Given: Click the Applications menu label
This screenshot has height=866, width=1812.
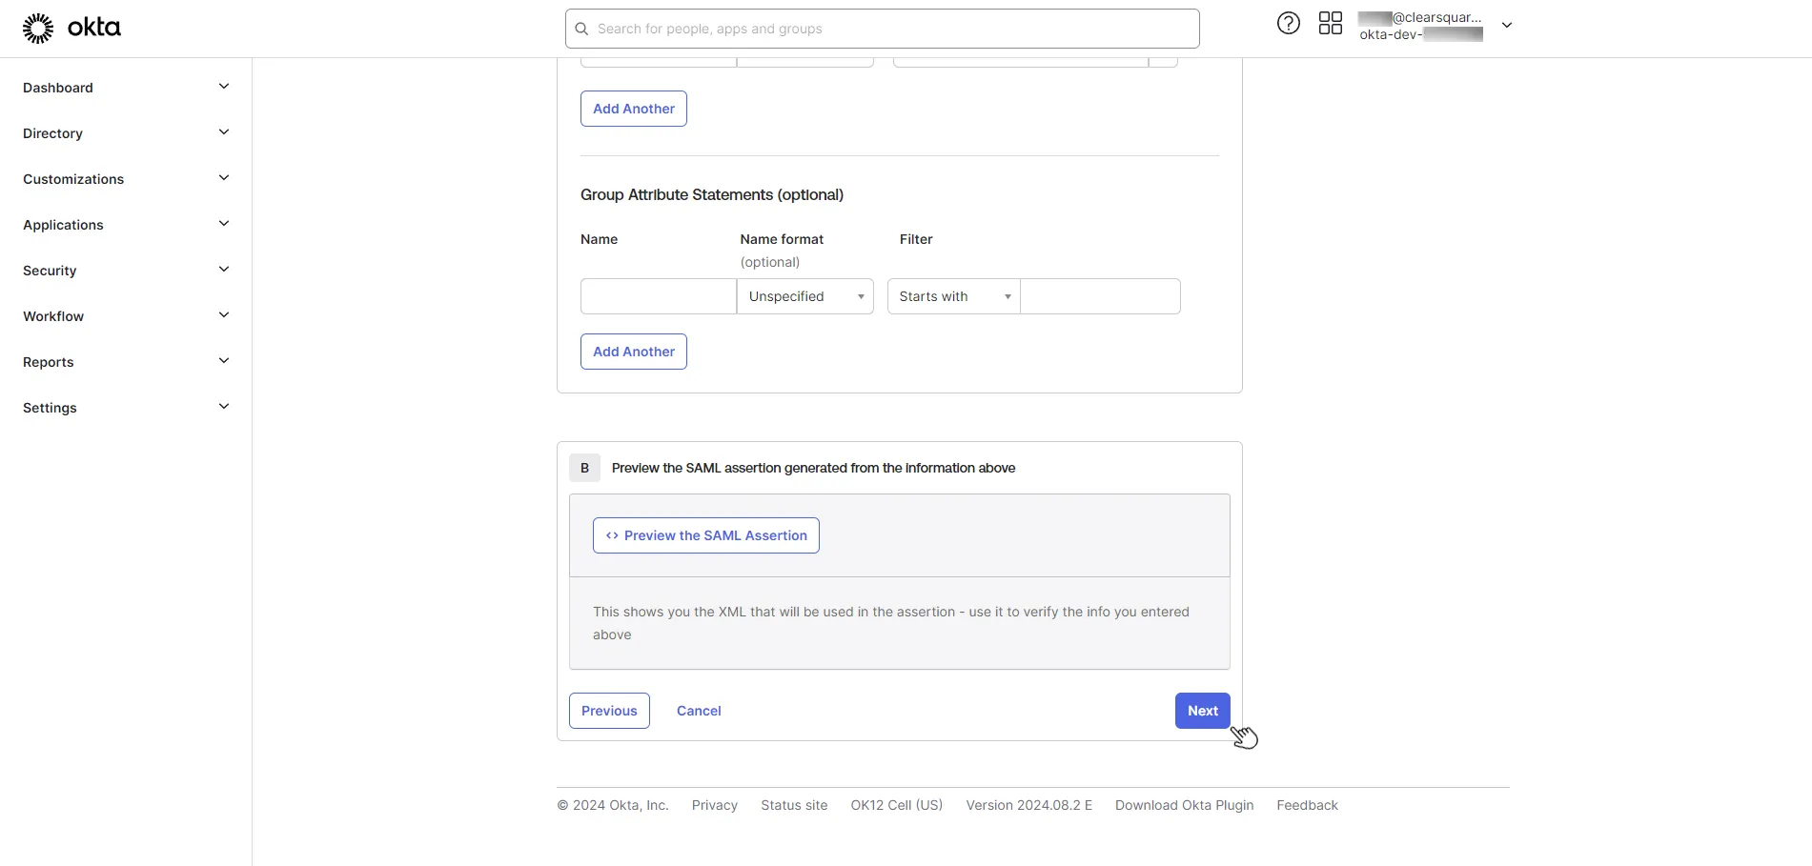Looking at the screenshot, I should point(63,225).
